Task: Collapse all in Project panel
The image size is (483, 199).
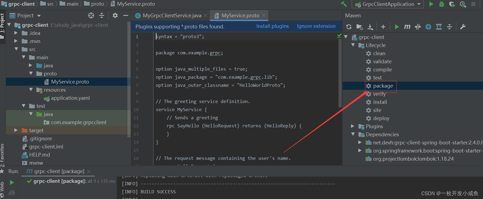Action: coord(102,15)
